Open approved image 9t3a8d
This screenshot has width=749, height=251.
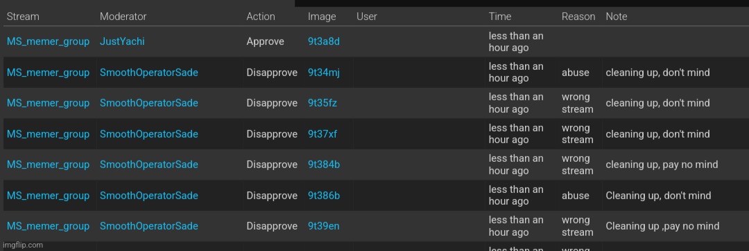324,41
